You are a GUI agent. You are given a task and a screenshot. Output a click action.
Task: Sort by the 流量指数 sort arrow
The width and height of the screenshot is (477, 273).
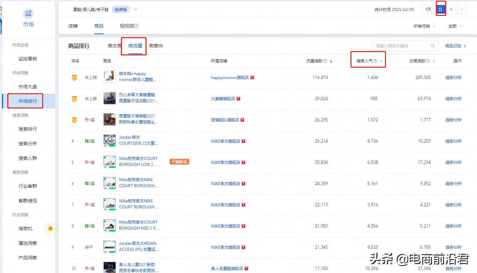[x=331, y=61]
